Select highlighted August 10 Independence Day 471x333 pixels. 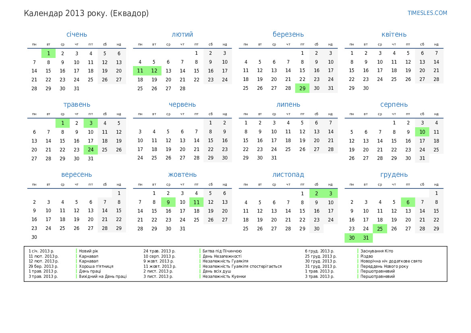click(x=422, y=132)
